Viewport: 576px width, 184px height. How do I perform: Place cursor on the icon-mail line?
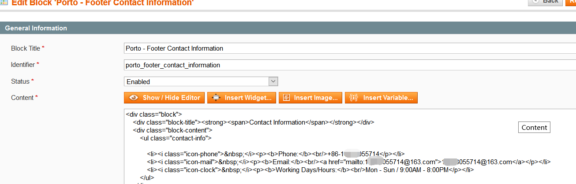point(348,162)
